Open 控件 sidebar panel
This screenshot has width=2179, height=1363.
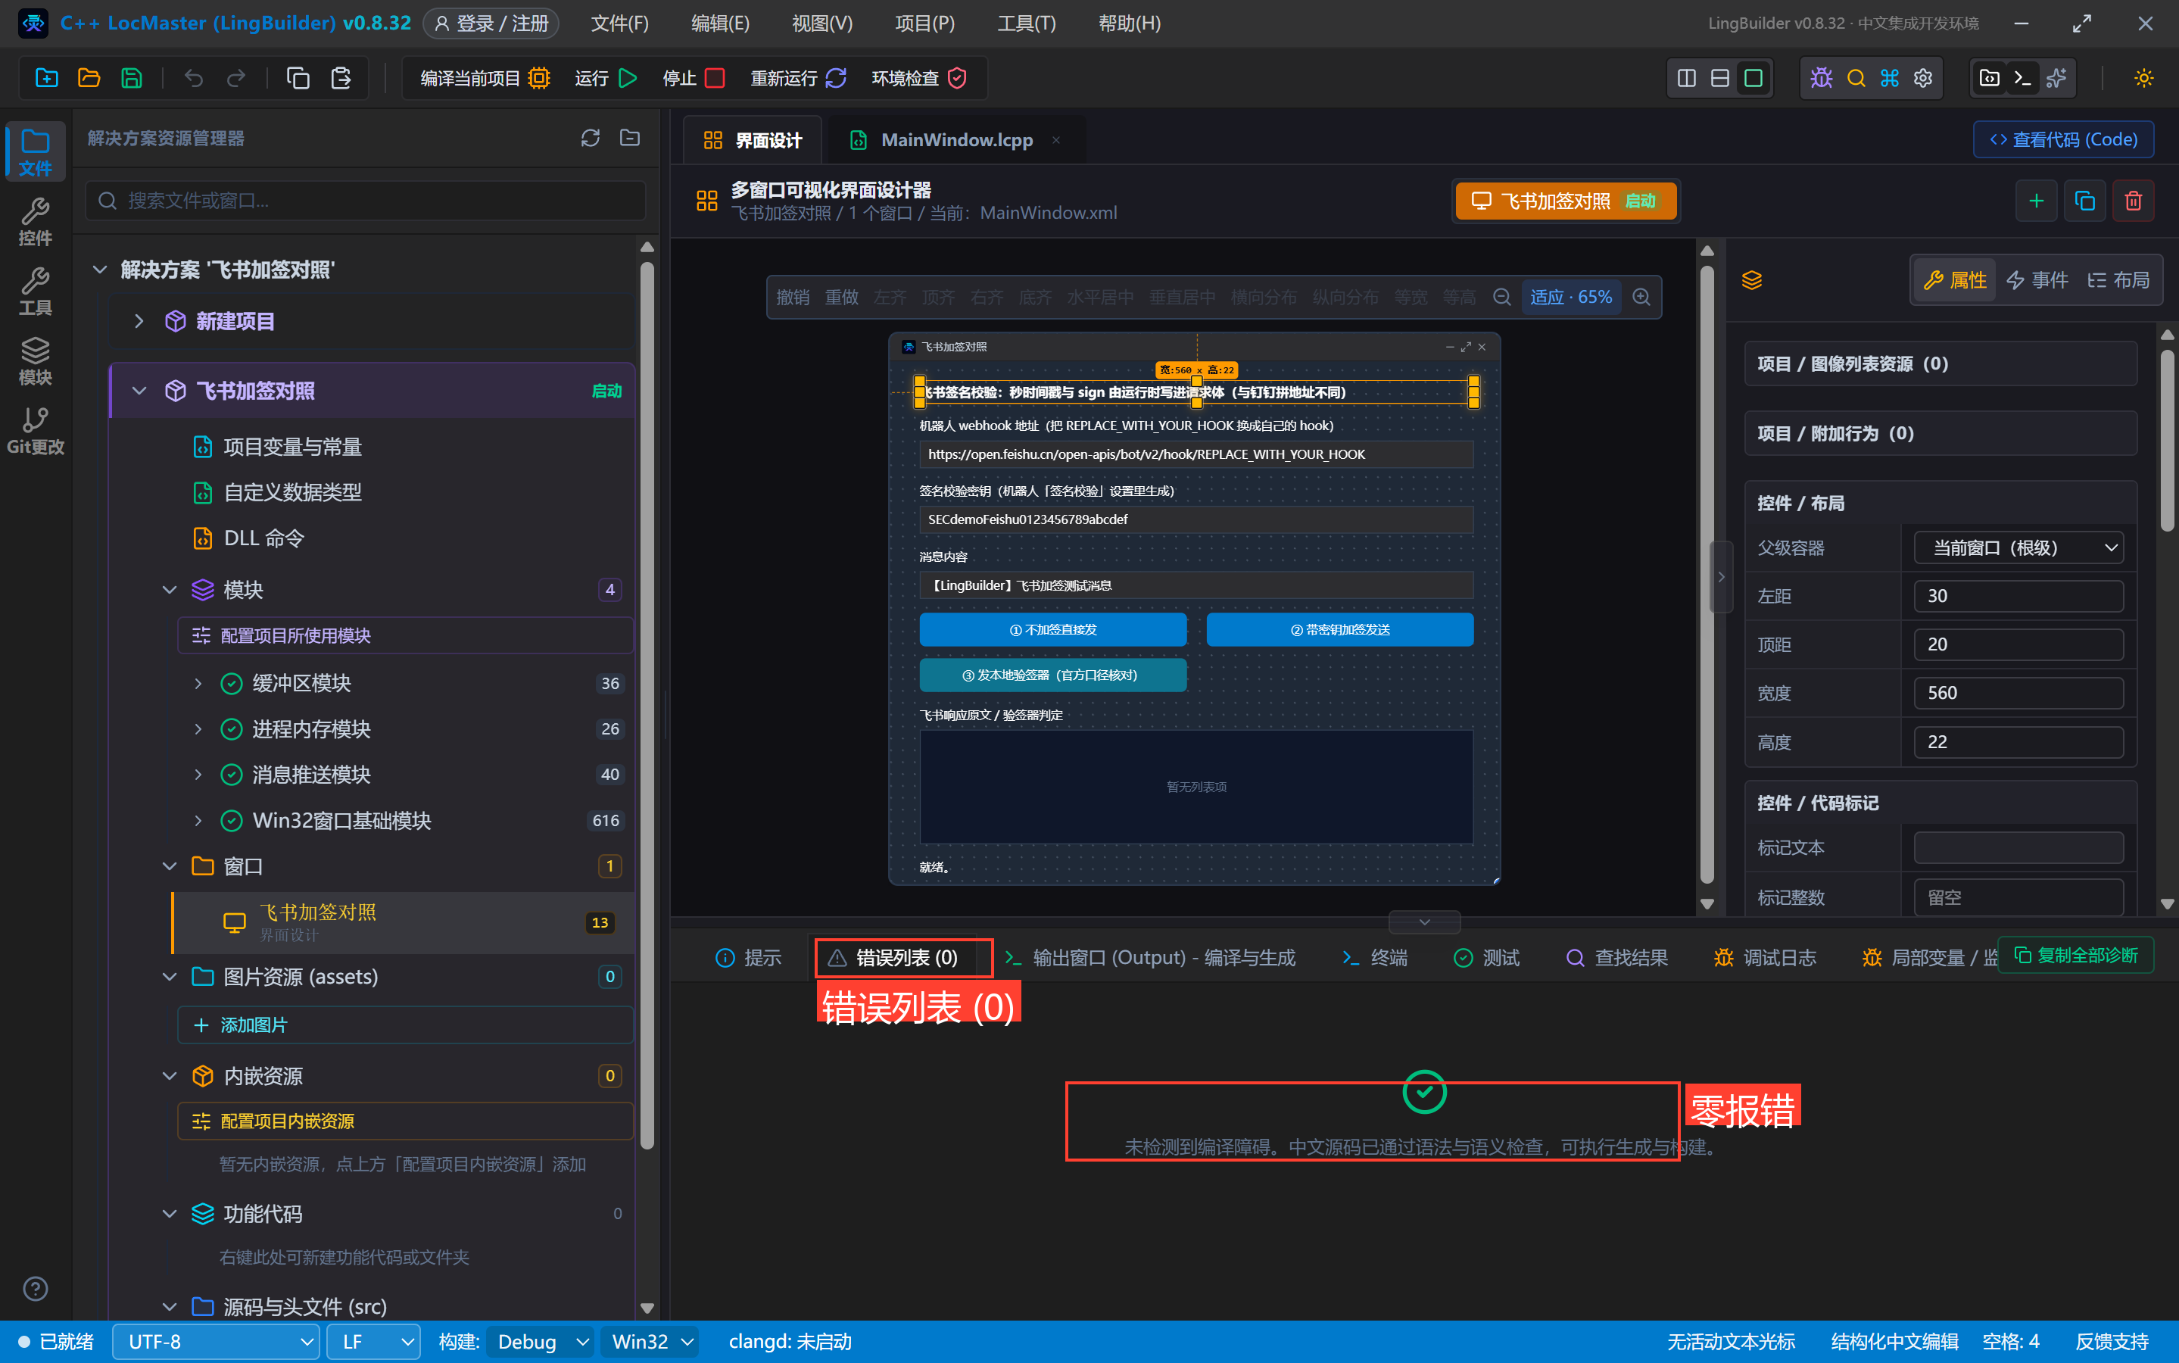click(x=35, y=222)
